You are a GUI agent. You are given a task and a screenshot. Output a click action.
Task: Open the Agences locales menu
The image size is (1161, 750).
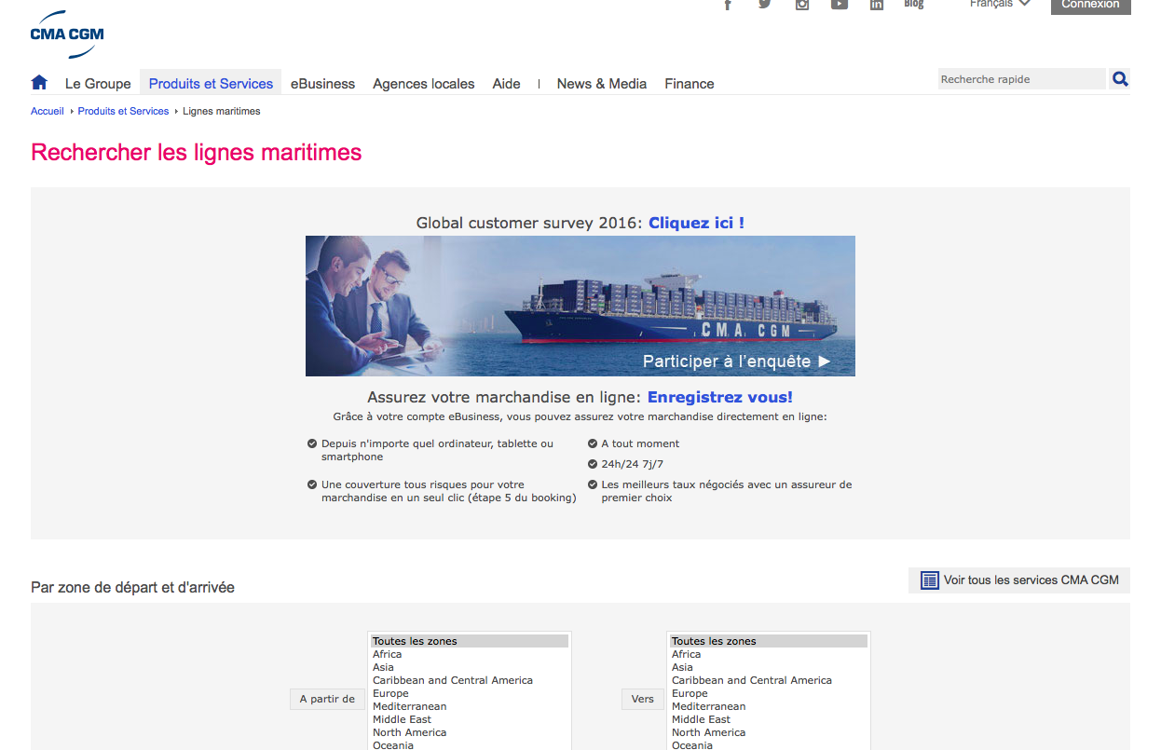(x=424, y=84)
